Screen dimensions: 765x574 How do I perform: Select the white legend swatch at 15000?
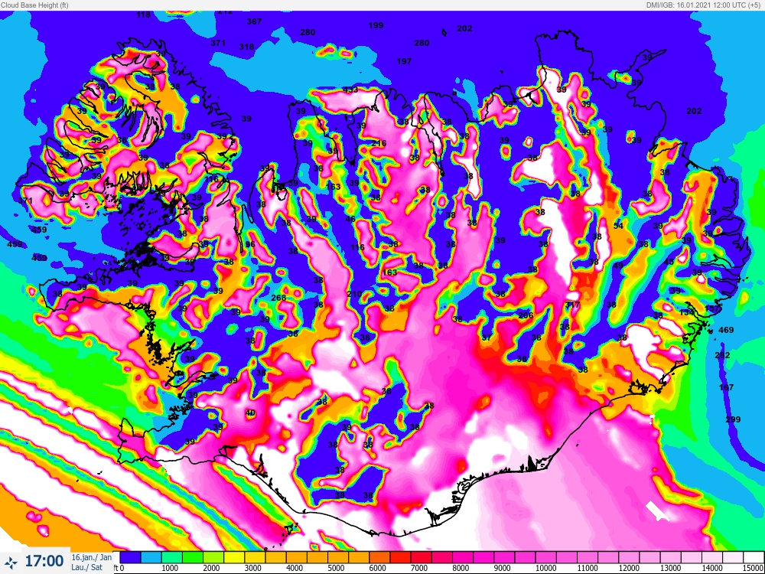(x=754, y=557)
